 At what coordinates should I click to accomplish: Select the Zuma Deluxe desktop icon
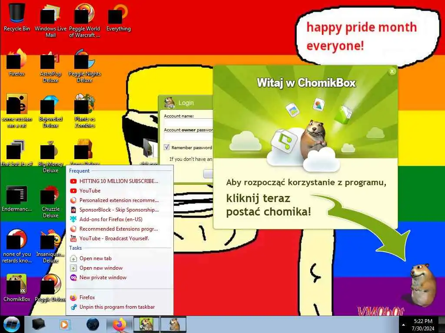pos(85,152)
